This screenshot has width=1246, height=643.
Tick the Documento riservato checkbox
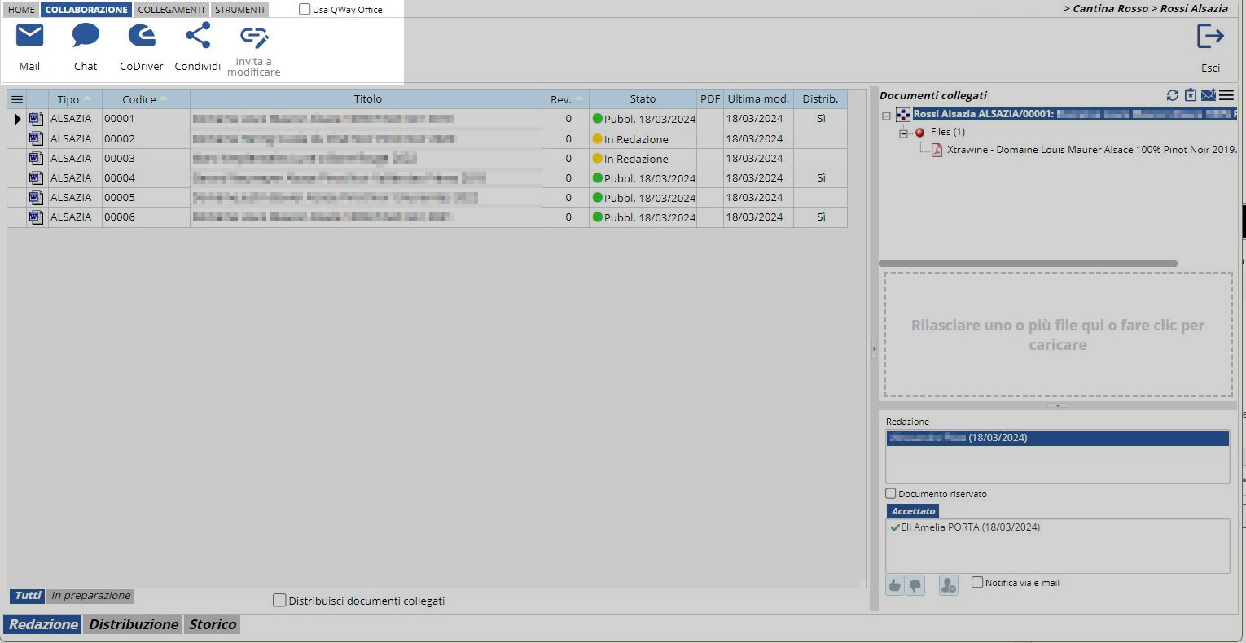tap(891, 494)
